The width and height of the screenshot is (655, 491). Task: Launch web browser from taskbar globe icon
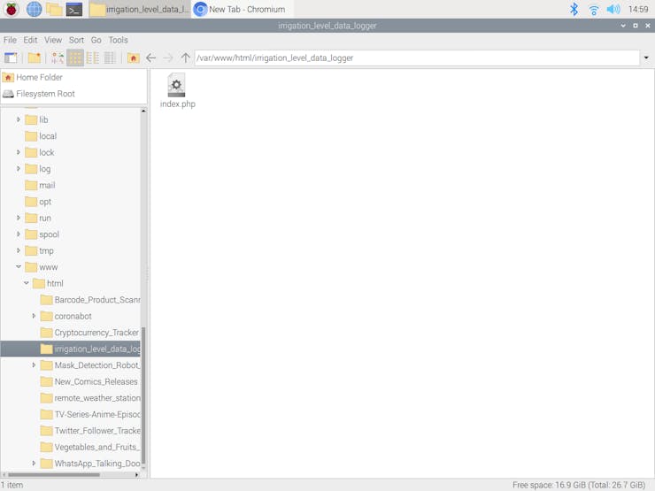[34, 9]
